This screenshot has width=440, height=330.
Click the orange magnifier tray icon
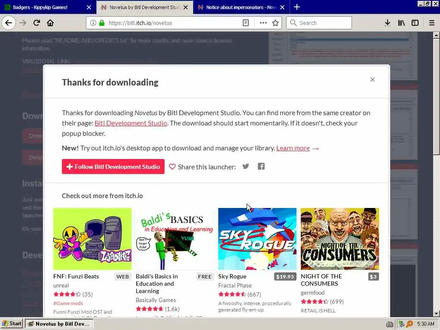(x=409, y=324)
